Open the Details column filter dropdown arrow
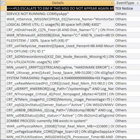This screenshot has height=140, width=140. [112, 3]
